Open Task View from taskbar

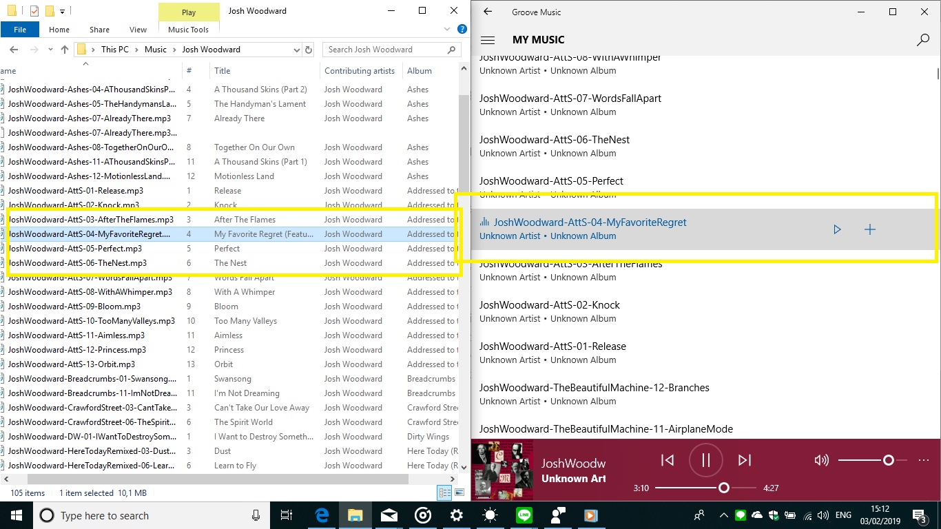pyautogui.click(x=287, y=515)
